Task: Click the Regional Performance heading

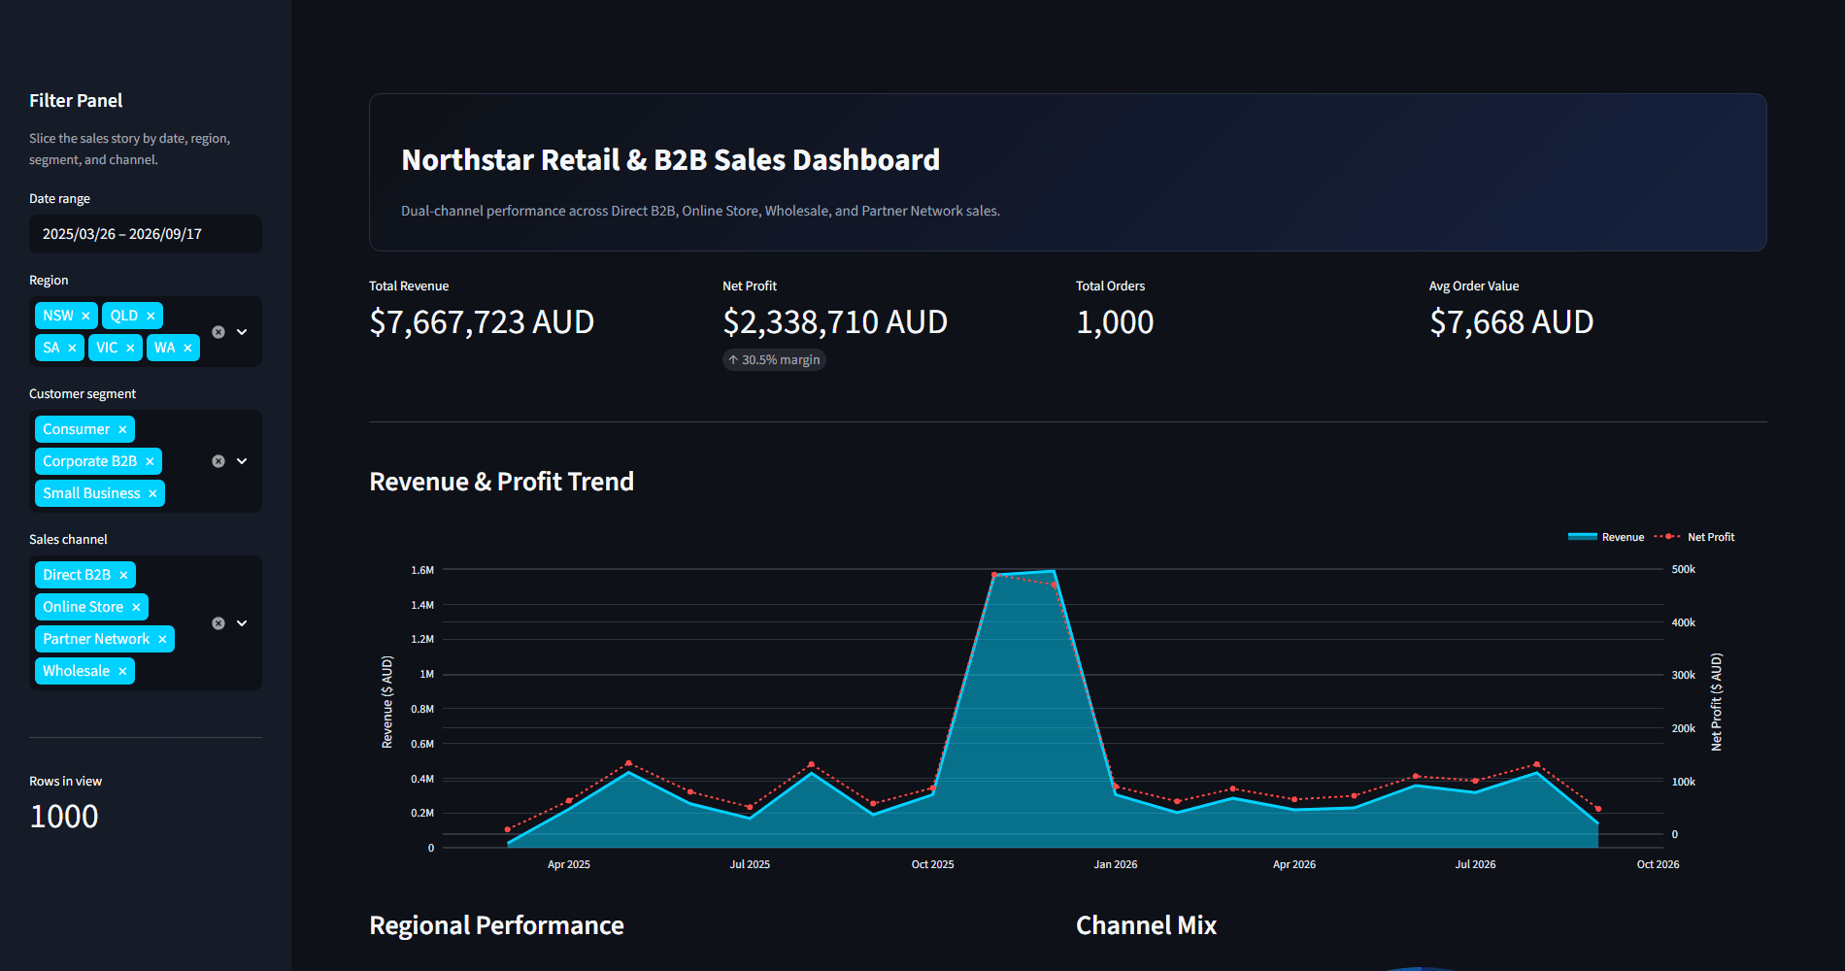Action: [x=496, y=925]
